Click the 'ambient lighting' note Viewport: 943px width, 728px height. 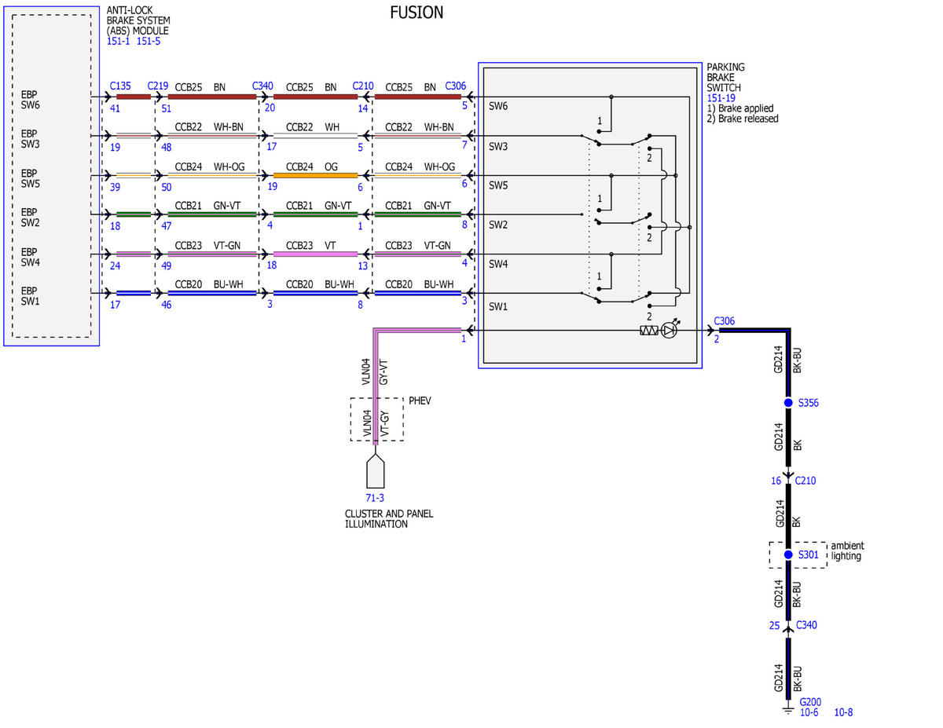[x=847, y=551]
